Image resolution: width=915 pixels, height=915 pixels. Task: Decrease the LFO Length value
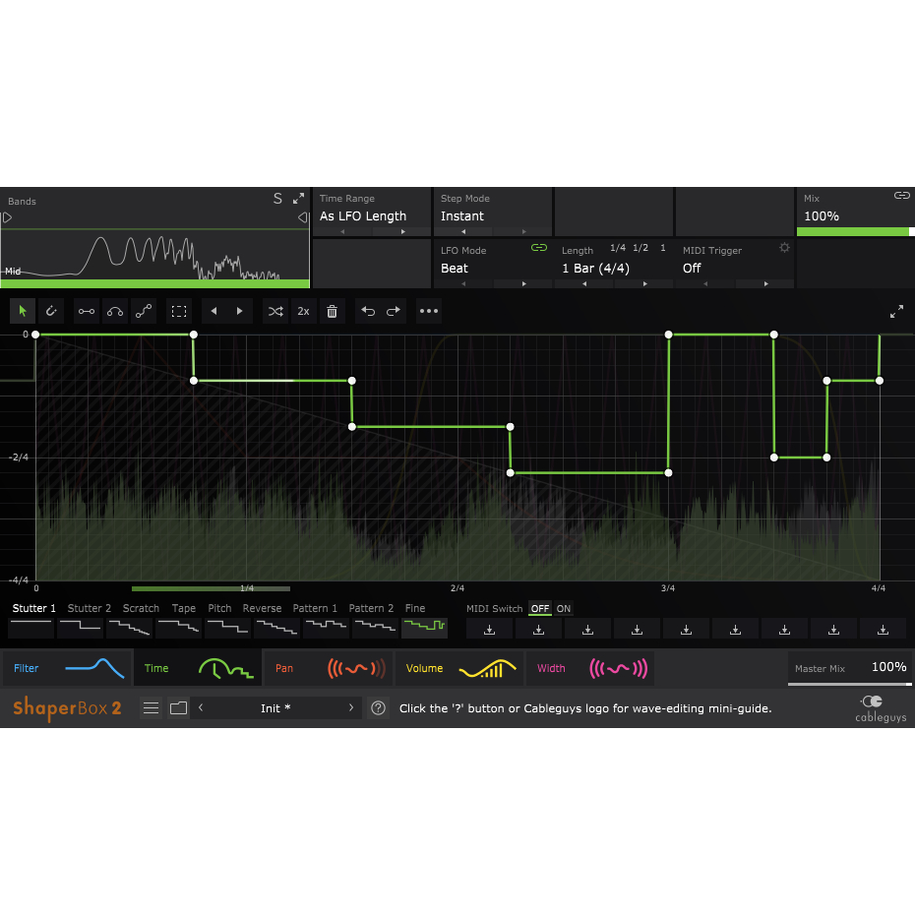(x=584, y=283)
